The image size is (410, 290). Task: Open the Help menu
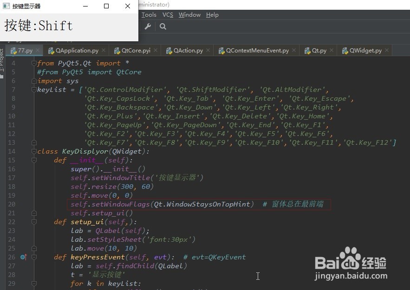[x=212, y=15]
